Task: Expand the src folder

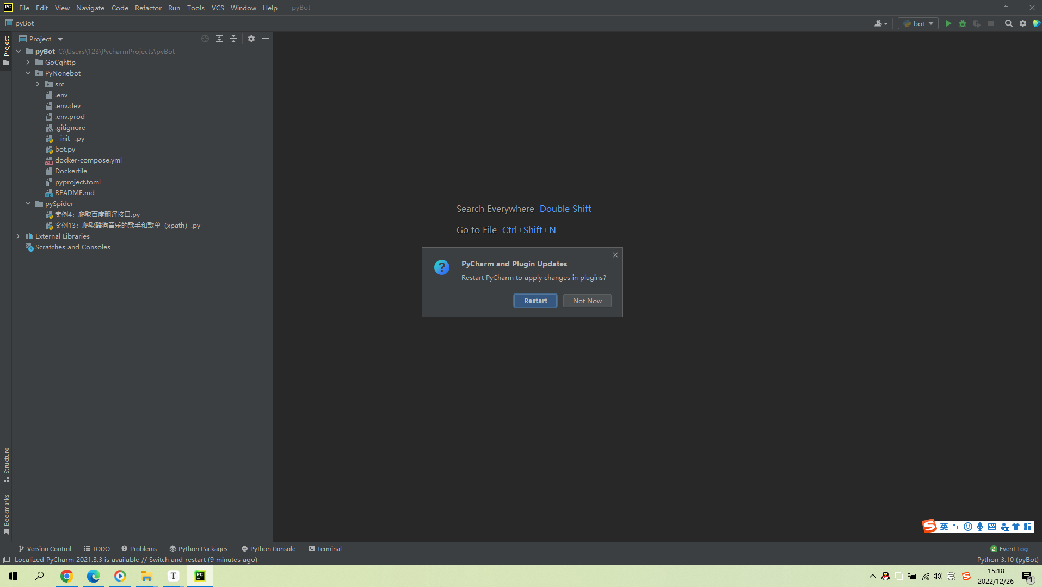Action: tap(38, 84)
